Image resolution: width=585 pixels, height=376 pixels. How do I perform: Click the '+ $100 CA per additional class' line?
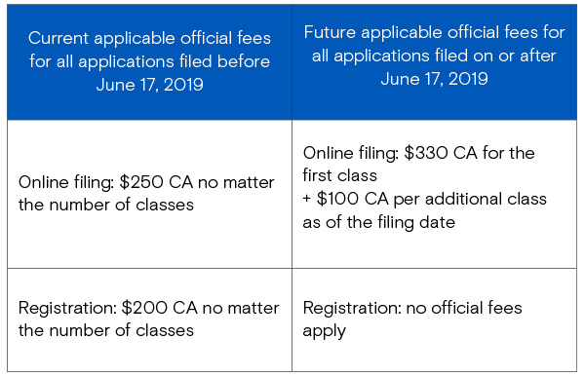(424, 199)
